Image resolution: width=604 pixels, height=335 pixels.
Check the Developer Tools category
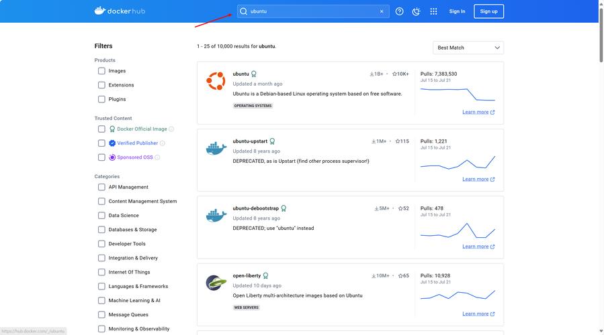tap(101, 244)
